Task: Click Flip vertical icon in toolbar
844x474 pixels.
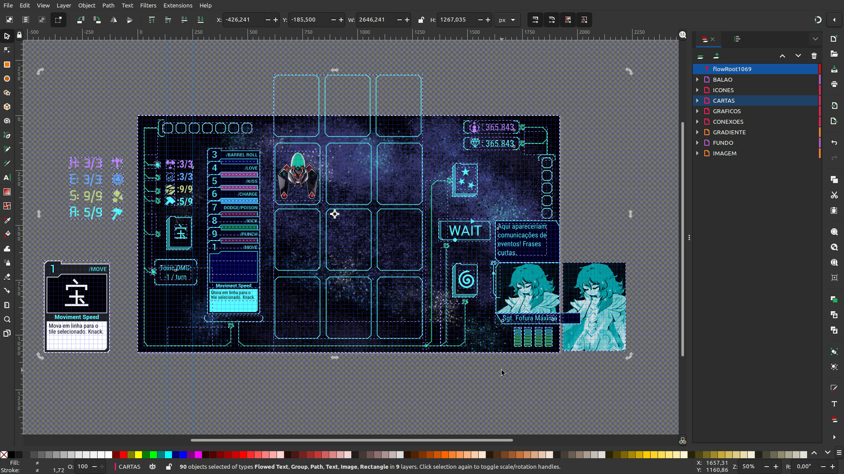Action: tap(129, 20)
